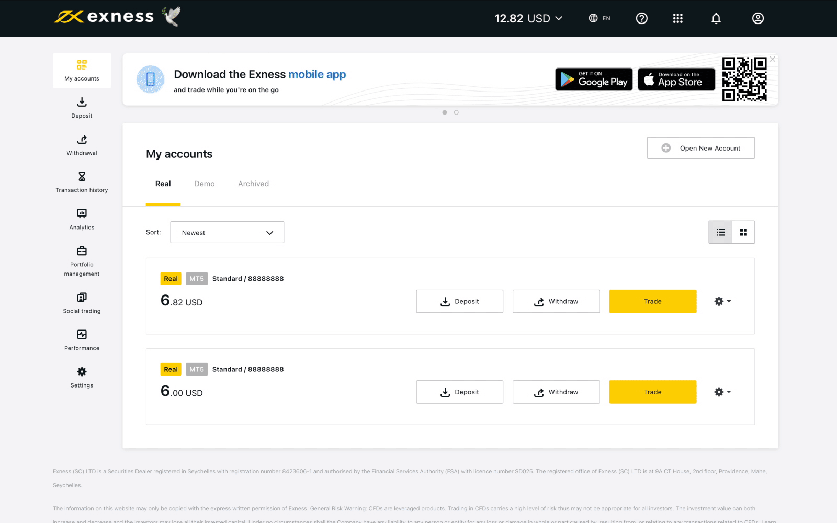Open Transaction history hourglass icon

[82, 176]
